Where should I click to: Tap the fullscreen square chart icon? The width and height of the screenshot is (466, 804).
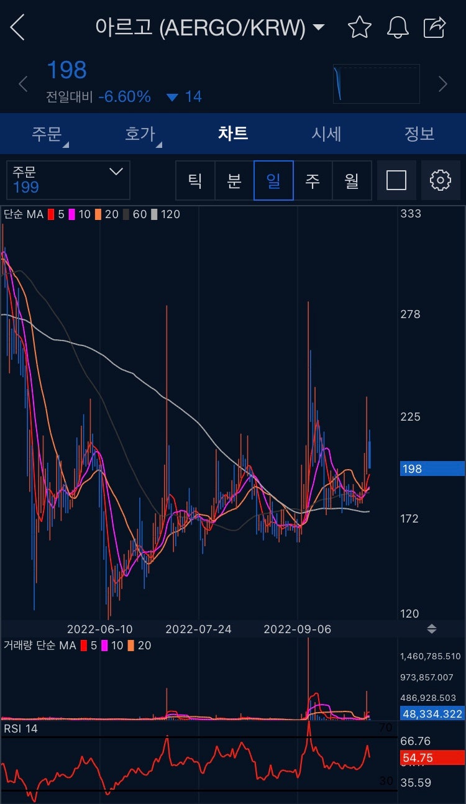[x=396, y=180]
